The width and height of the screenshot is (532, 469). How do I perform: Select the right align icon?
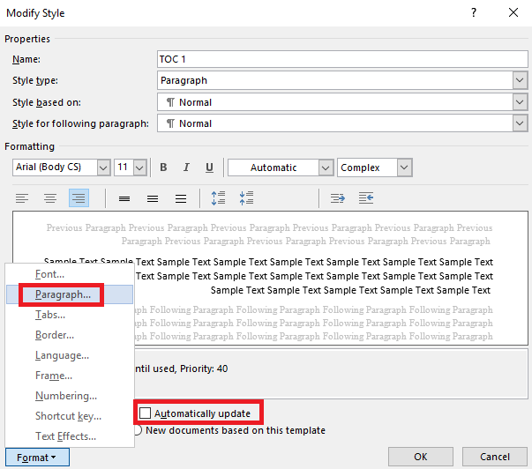(x=79, y=198)
